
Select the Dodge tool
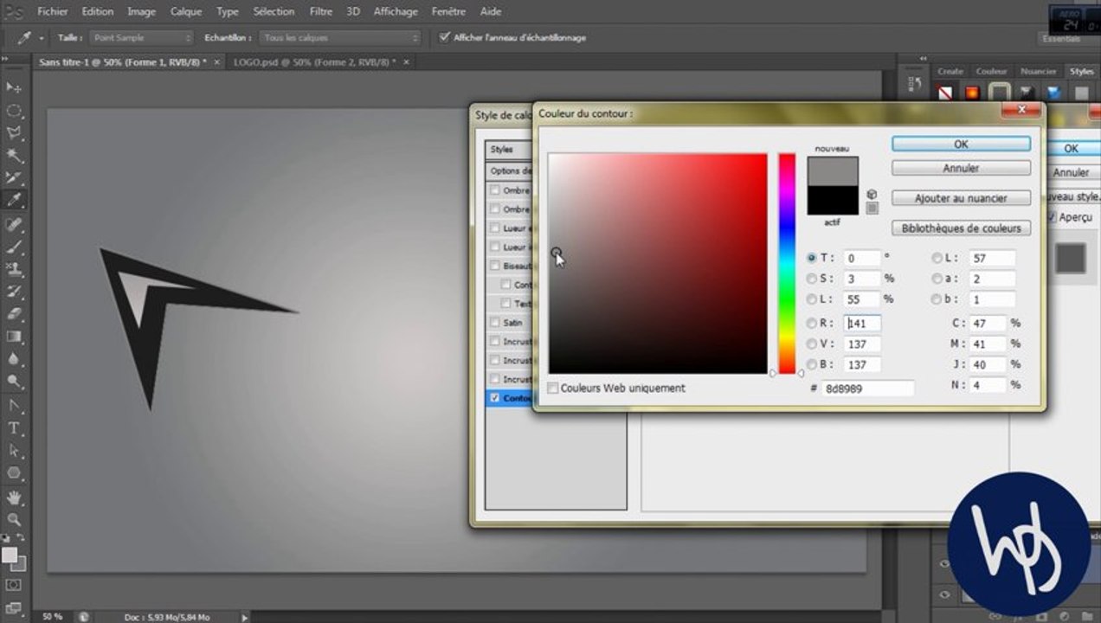click(15, 382)
